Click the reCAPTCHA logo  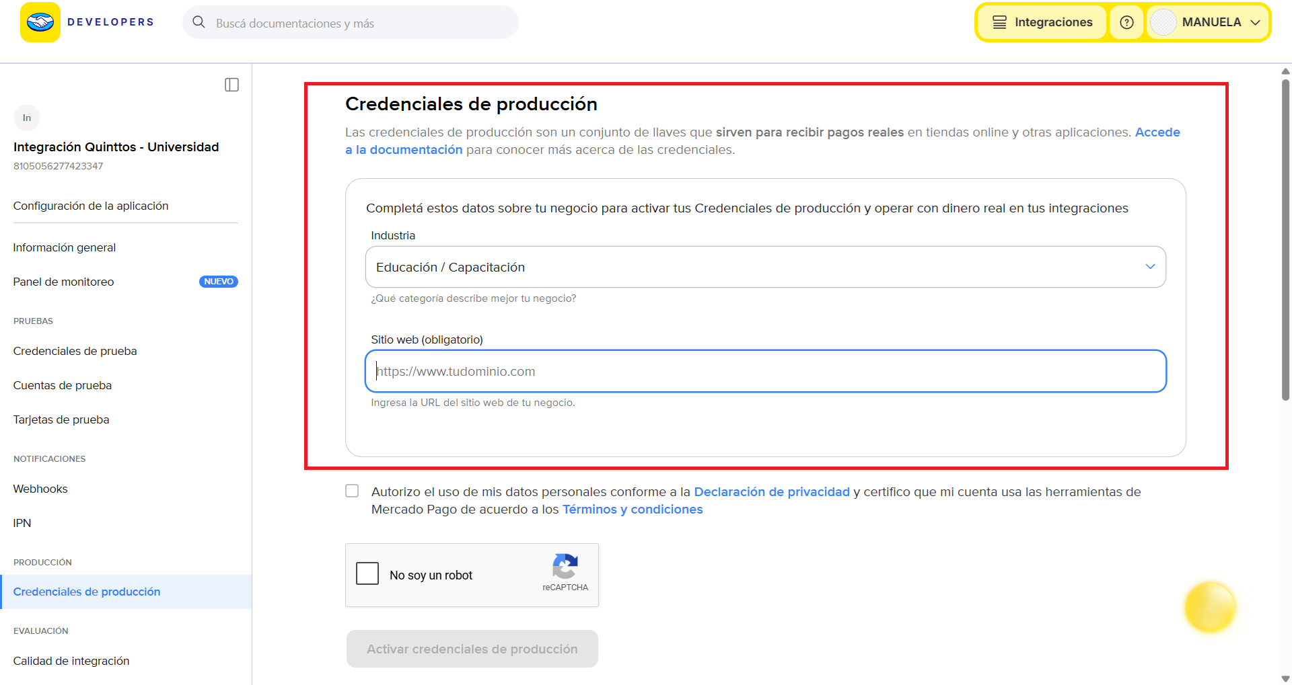(565, 566)
